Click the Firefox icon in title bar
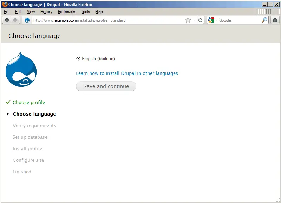Image resolution: width=281 pixels, height=203 pixels. (5, 4)
